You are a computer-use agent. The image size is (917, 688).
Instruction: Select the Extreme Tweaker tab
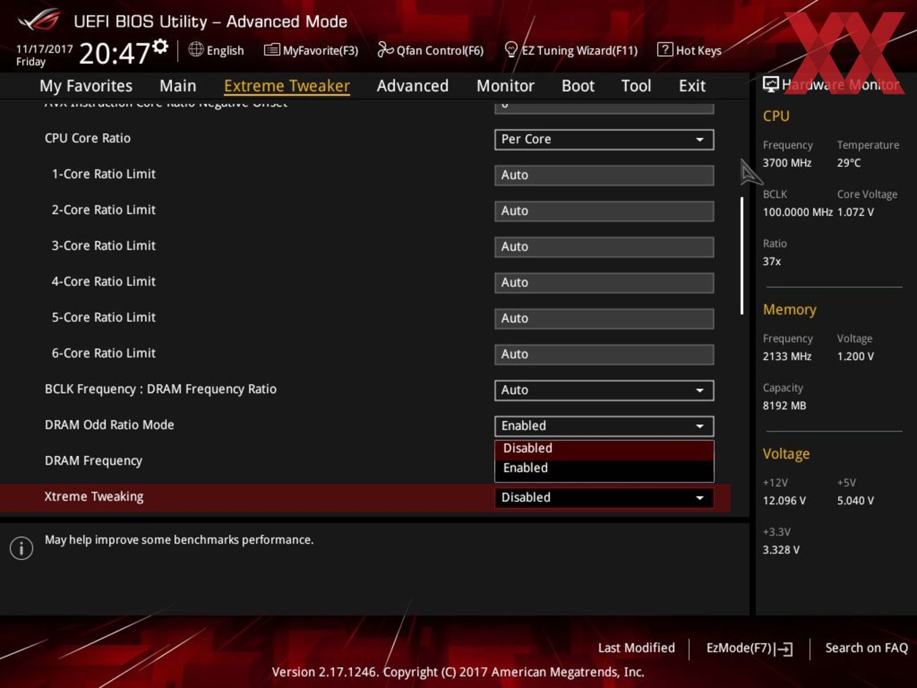point(287,86)
